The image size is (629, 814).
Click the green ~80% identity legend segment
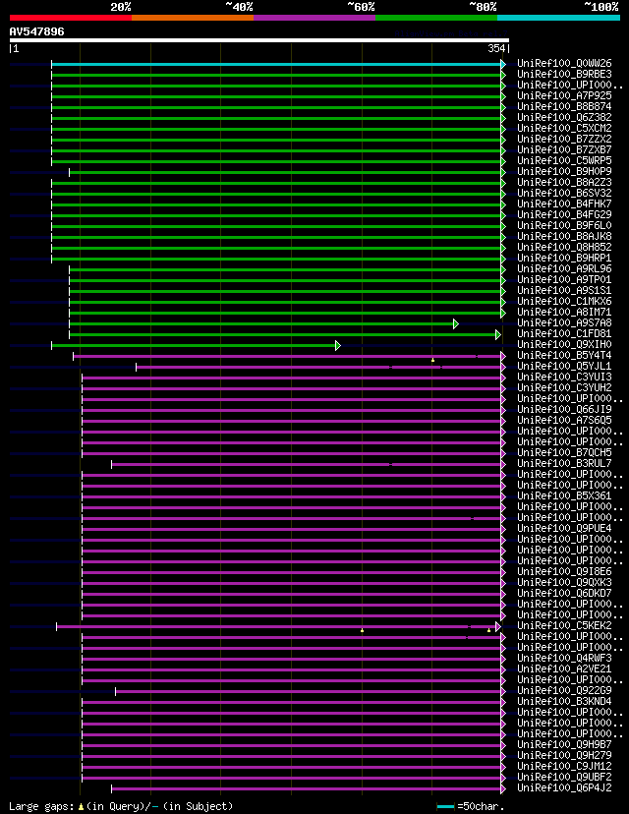[436, 18]
